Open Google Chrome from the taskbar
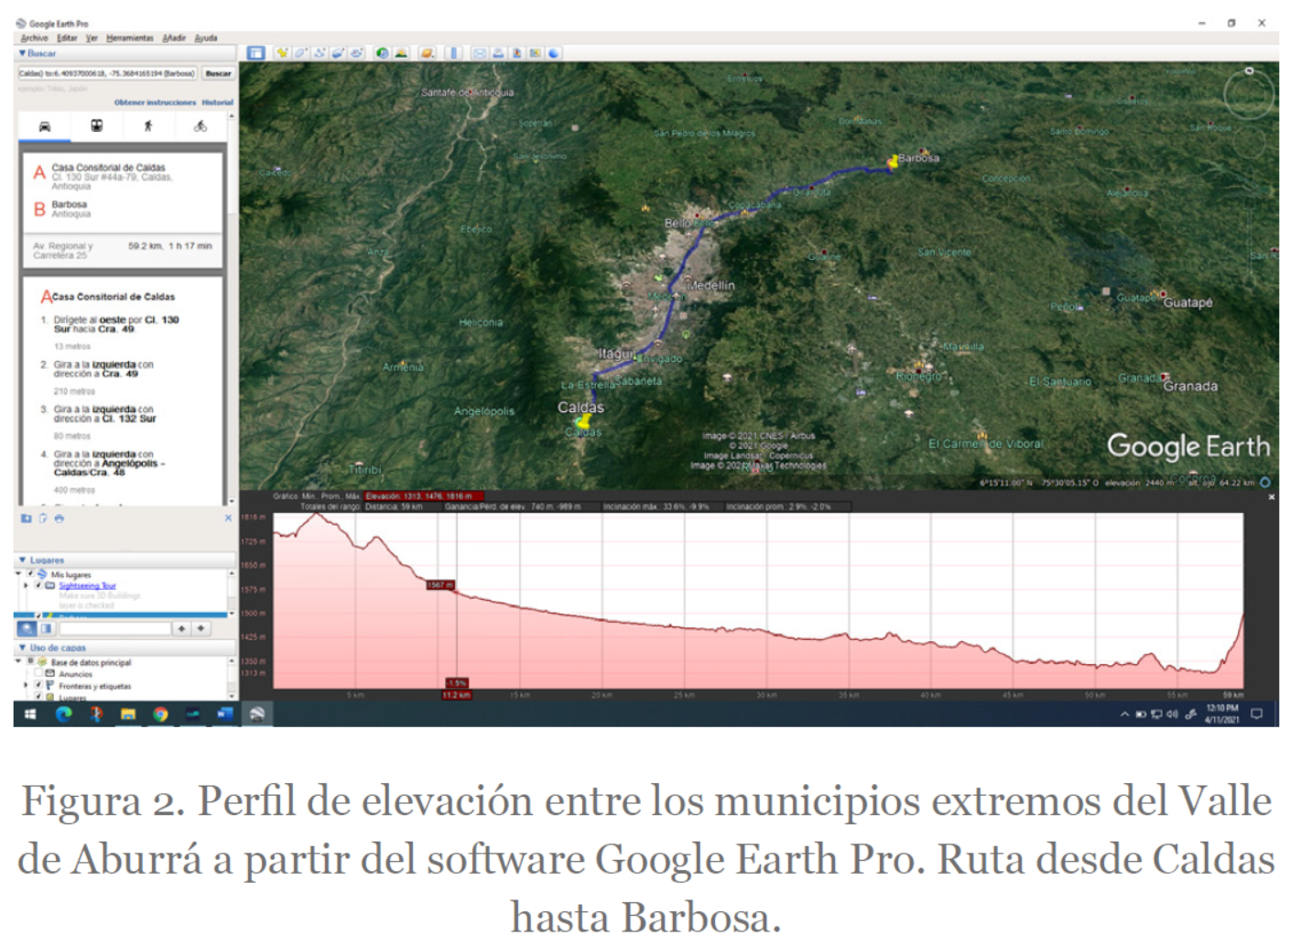The height and width of the screenshot is (947, 1290). (x=161, y=714)
